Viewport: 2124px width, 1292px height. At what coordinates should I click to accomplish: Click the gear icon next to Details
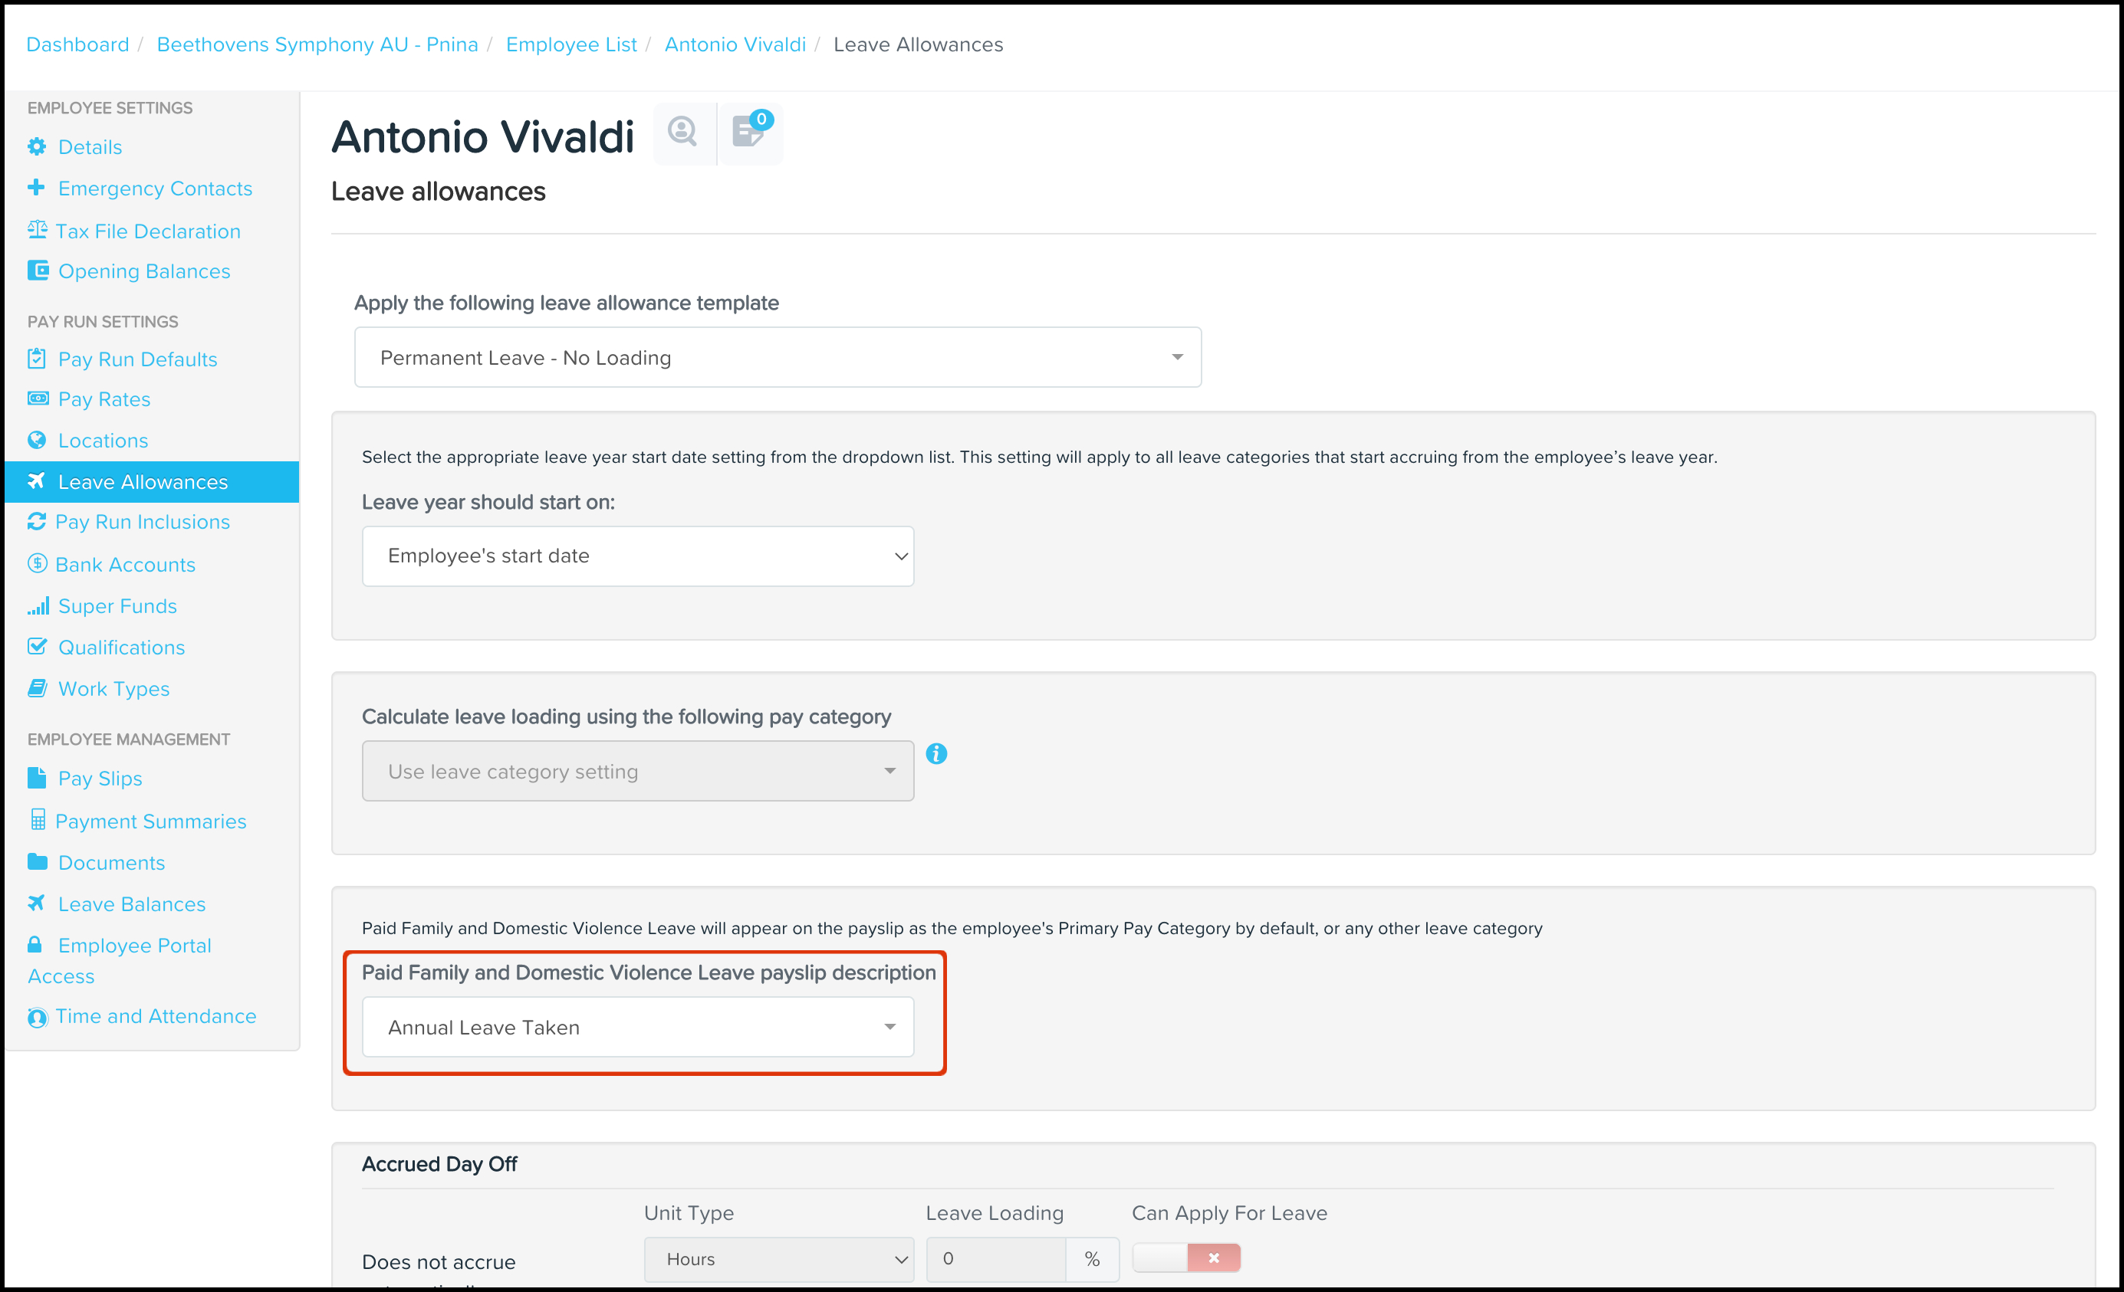[36, 147]
